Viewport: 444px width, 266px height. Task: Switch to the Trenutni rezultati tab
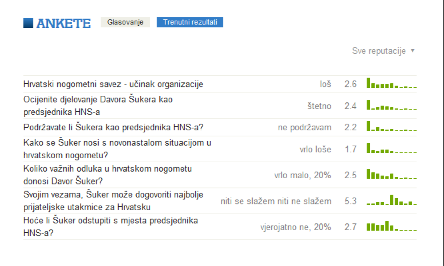[190, 22]
